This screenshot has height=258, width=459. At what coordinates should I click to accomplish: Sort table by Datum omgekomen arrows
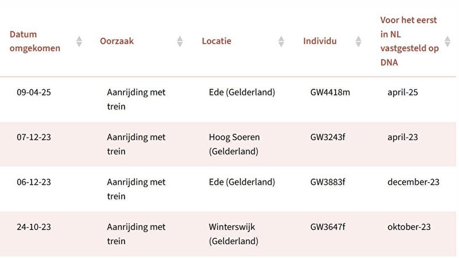coord(79,41)
